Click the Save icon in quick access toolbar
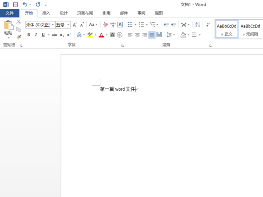Image resolution: width=263 pixels, height=197 pixels. 15,4
